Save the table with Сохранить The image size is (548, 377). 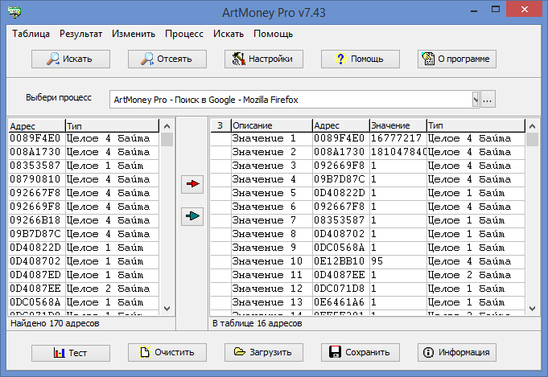point(360,352)
